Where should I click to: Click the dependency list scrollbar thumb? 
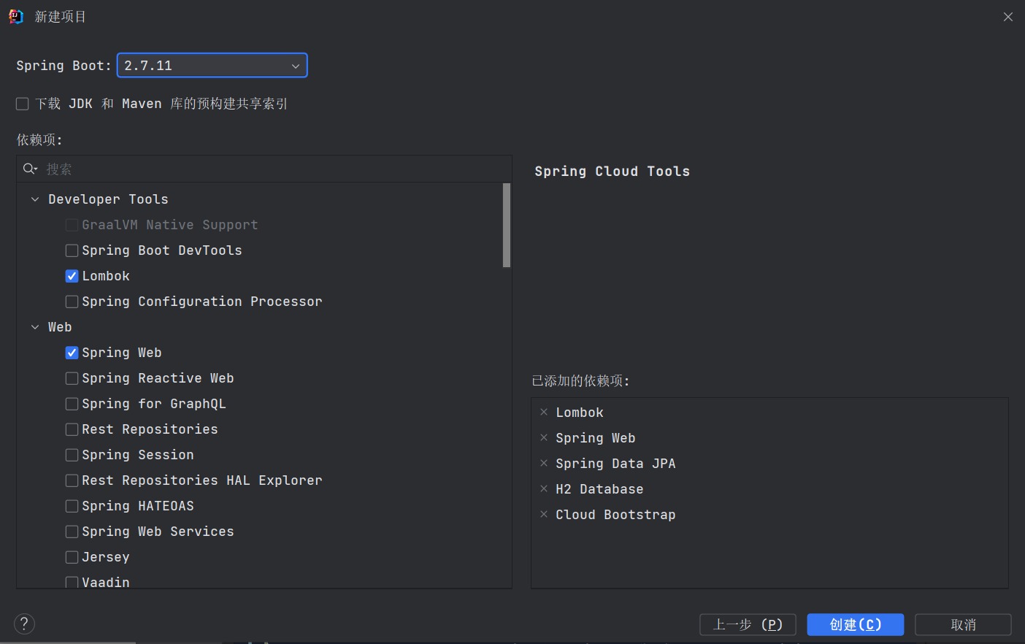(x=507, y=225)
